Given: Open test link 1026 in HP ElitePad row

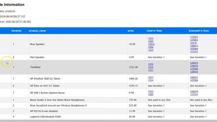Looking at the screenshot, I should point(151,80).
